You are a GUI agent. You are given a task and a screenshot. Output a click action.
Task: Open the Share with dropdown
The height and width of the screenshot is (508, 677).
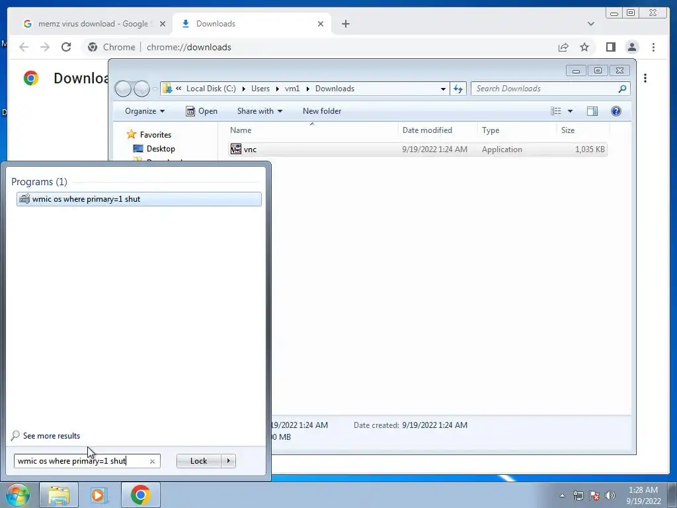[x=259, y=111]
